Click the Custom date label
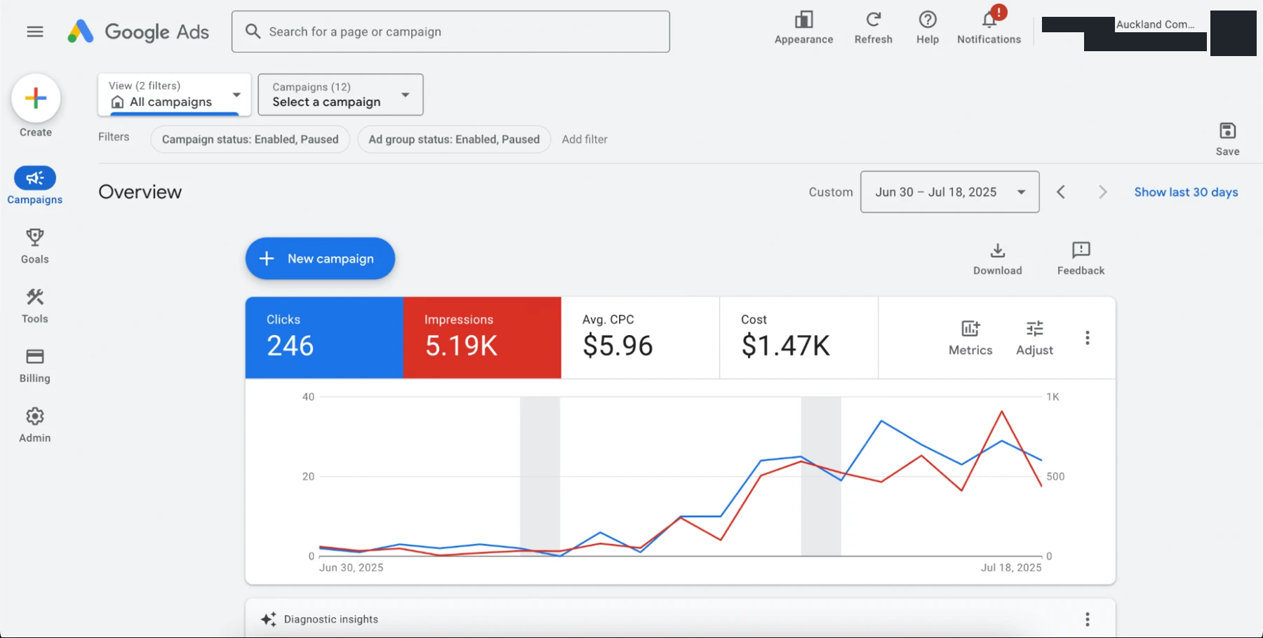Viewport: 1263px width, 638px height. (x=831, y=192)
